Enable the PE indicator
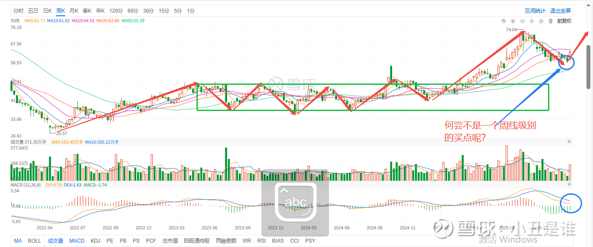Image resolution: width=593 pixels, height=247 pixels. [110, 240]
